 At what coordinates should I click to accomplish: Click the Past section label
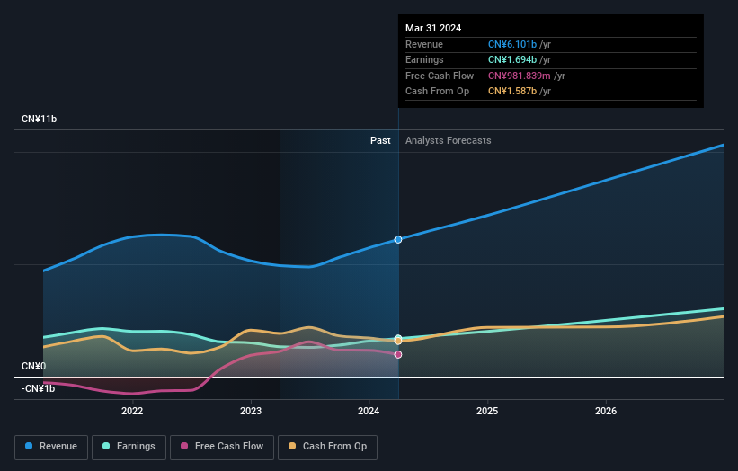[380, 141]
